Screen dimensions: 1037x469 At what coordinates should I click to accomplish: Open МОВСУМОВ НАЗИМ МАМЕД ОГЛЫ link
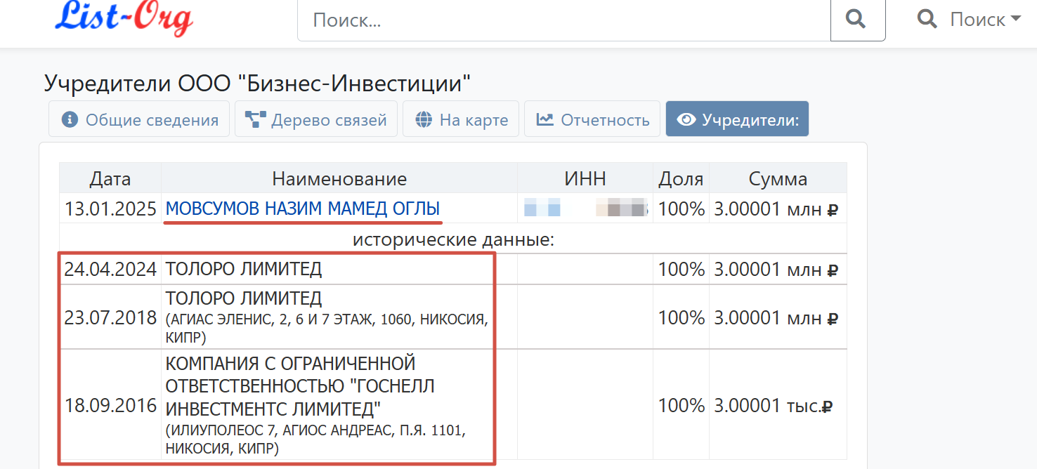[303, 209]
